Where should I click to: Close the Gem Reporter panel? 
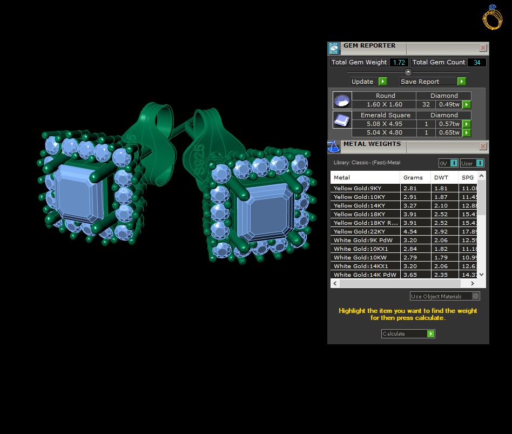483,48
